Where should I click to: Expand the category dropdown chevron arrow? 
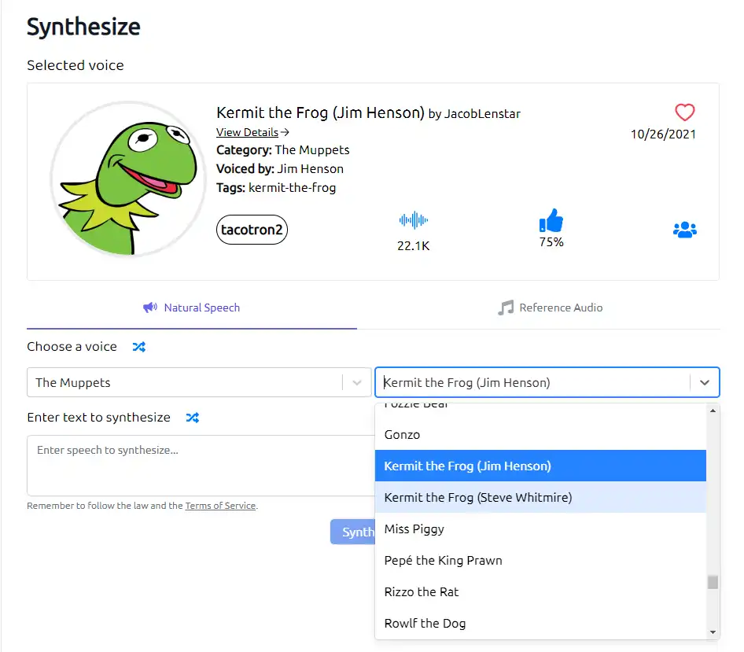click(x=357, y=382)
